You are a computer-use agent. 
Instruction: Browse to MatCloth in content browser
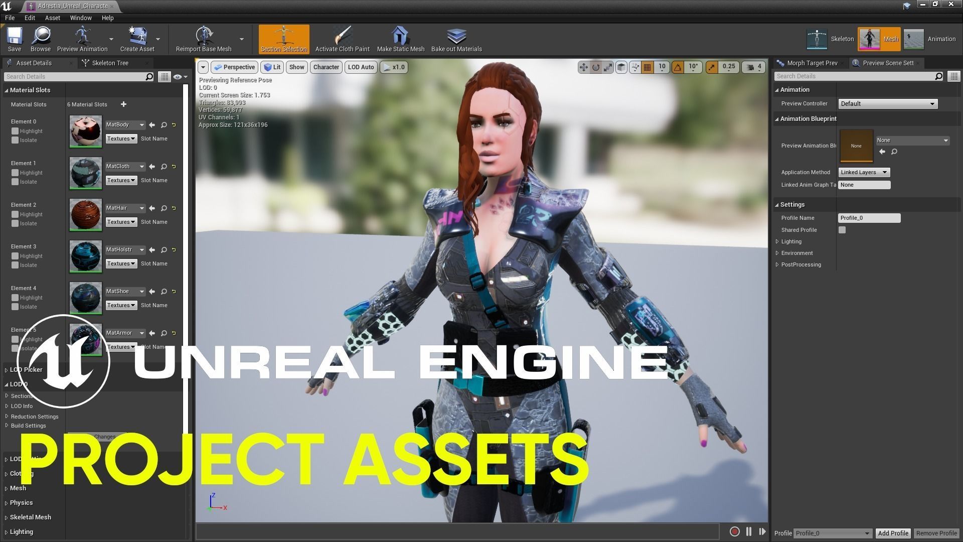click(164, 167)
